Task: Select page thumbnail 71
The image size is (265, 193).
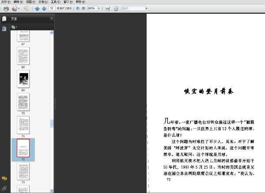Action: point(23,125)
